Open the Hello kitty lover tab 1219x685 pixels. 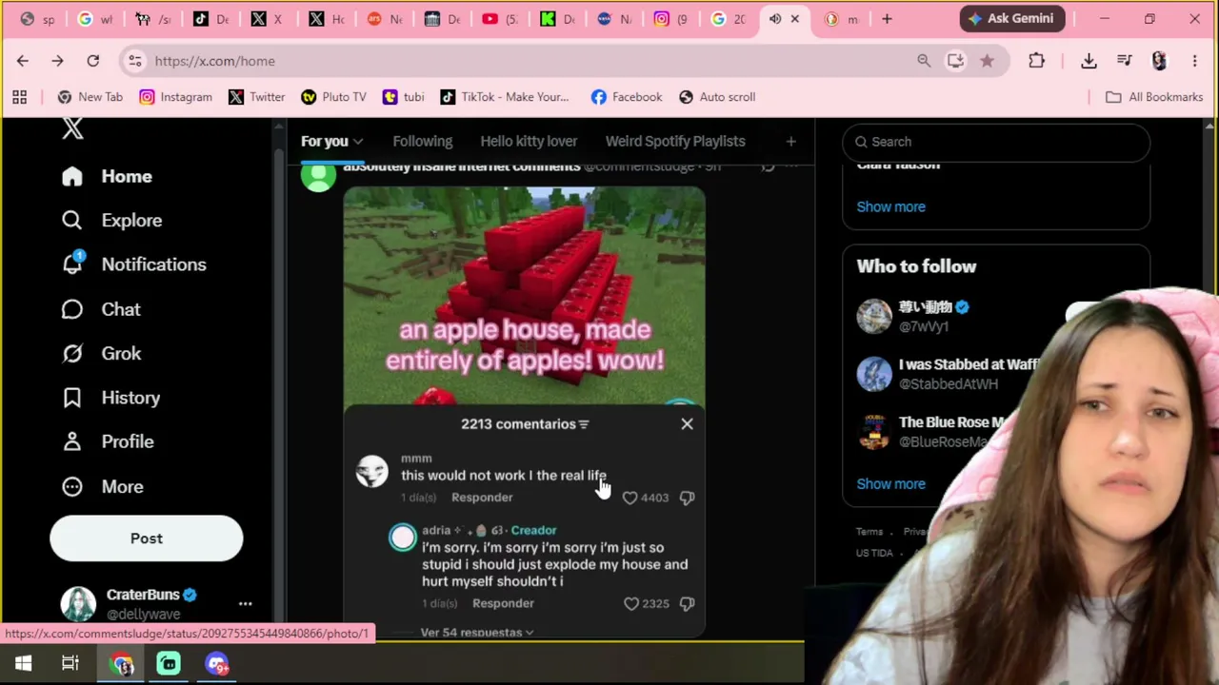[529, 141]
